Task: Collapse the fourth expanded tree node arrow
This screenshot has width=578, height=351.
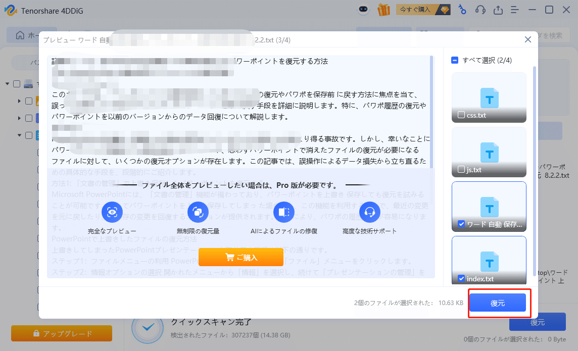Action: (20, 135)
